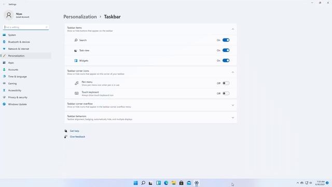Open Windows Update settings
This screenshot has width=332, height=187.
pos(26,104)
